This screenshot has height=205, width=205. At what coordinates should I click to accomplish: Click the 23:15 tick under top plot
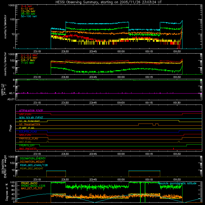click(37, 52)
